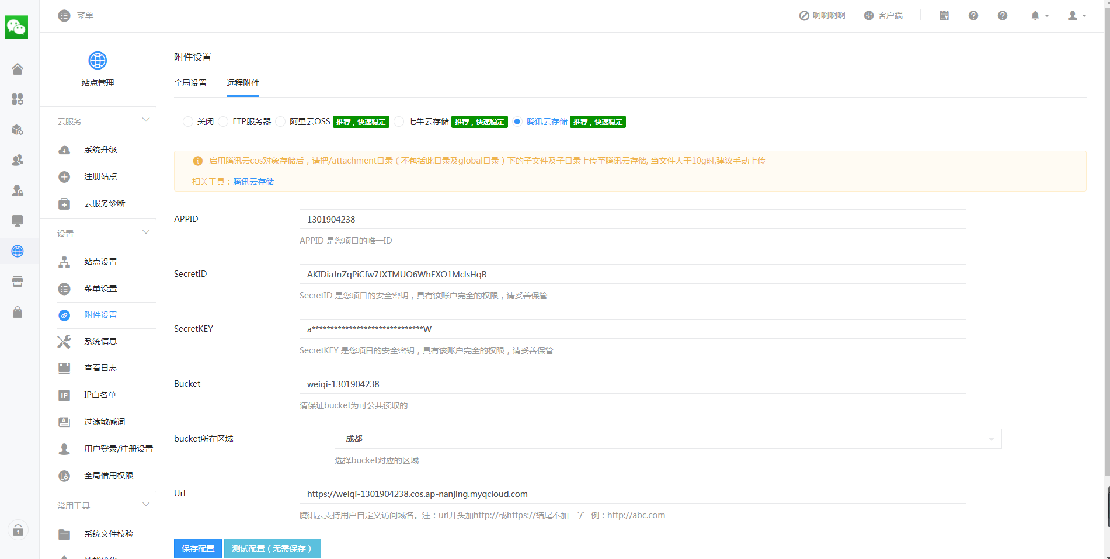Click the 附件设置 paperclip icon
This screenshot has height=559, width=1110.
pyautogui.click(x=64, y=315)
